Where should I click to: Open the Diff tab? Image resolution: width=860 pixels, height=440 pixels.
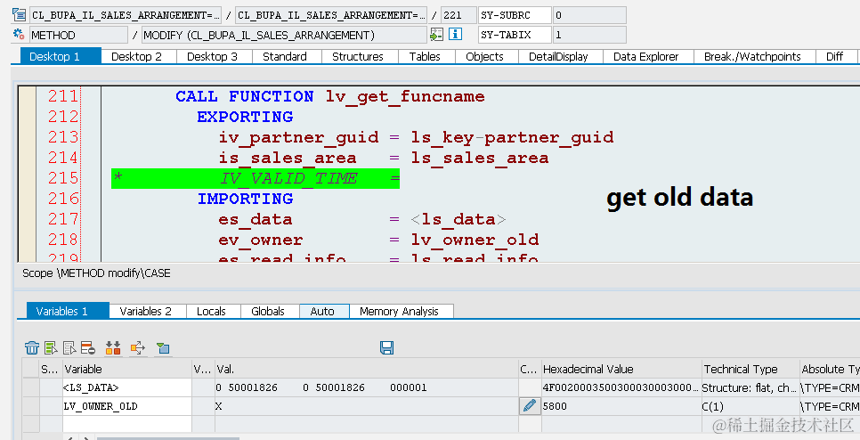(x=835, y=56)
